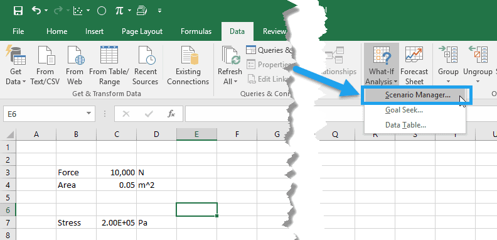Switch to the Formulas tab
497x240 pixels.
coord(196,31)
